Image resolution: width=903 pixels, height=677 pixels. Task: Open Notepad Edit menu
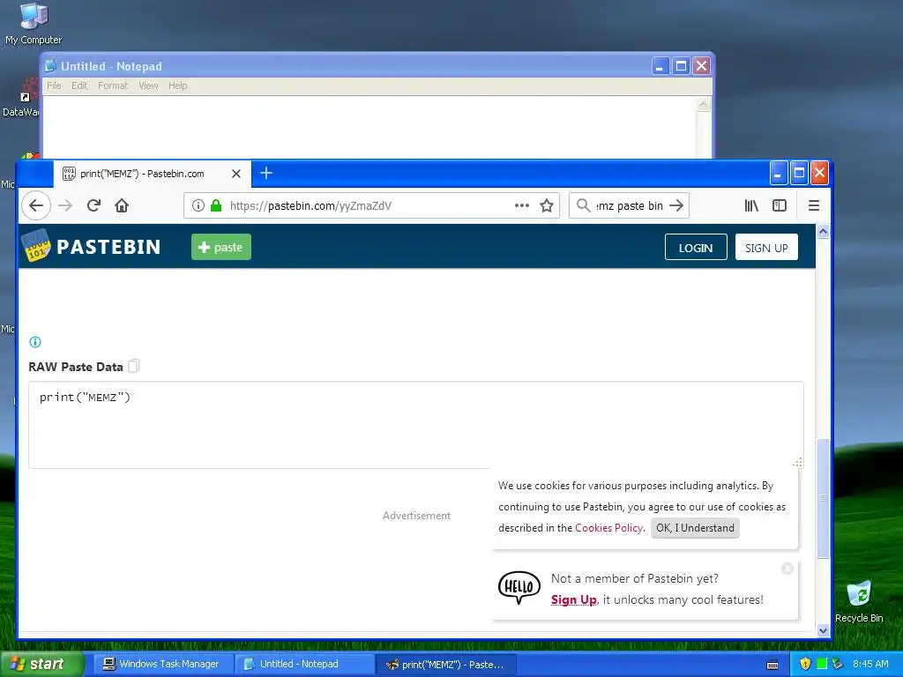pyautogui.click(x=79, y=86)
